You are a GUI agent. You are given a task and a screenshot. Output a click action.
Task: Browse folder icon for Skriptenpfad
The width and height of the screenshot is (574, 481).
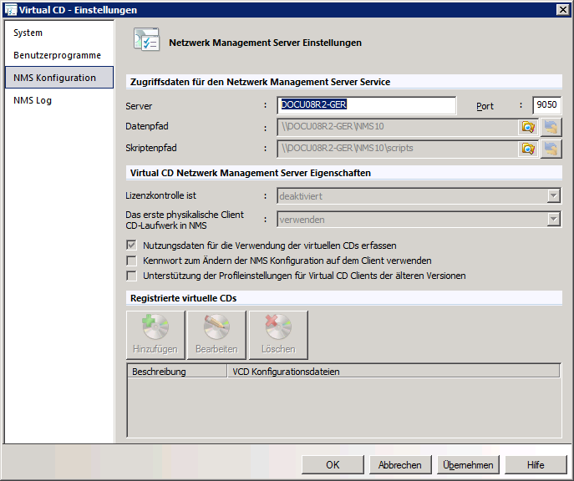tap(528, 149)
